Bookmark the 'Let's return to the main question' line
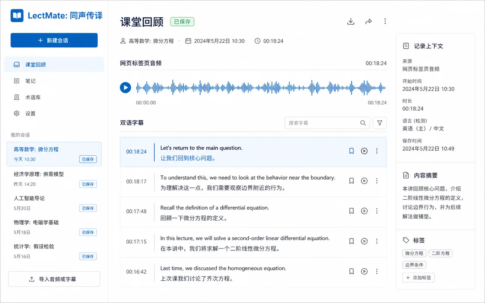Image resolution: width=485 pixels, height=303 pixels. tap(352, 151)
